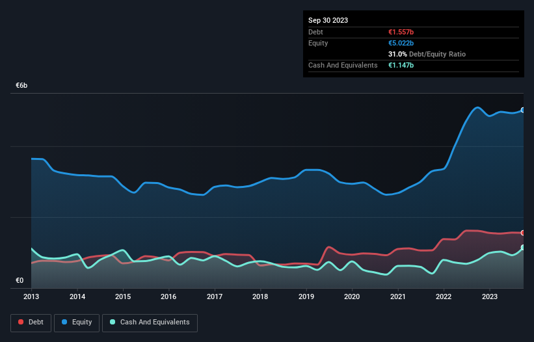The image size is (534, 342).
Task: Click the 2021 x-axis label
Action: click(x=398, y=296)
